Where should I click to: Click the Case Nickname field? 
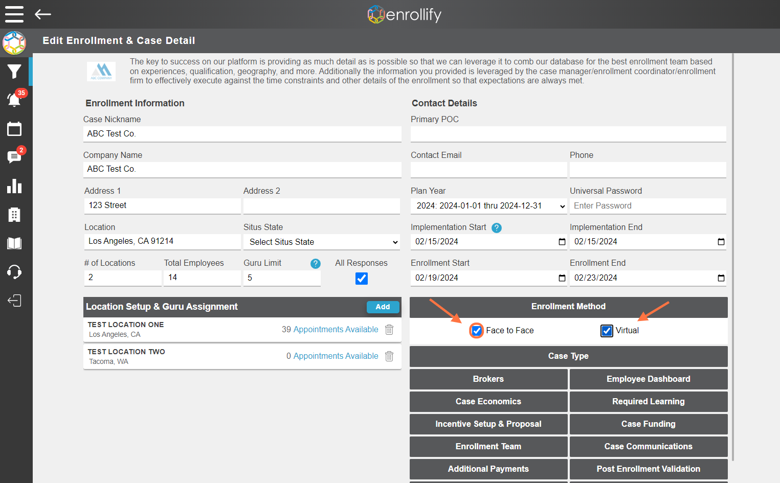[x=242, y=134]
